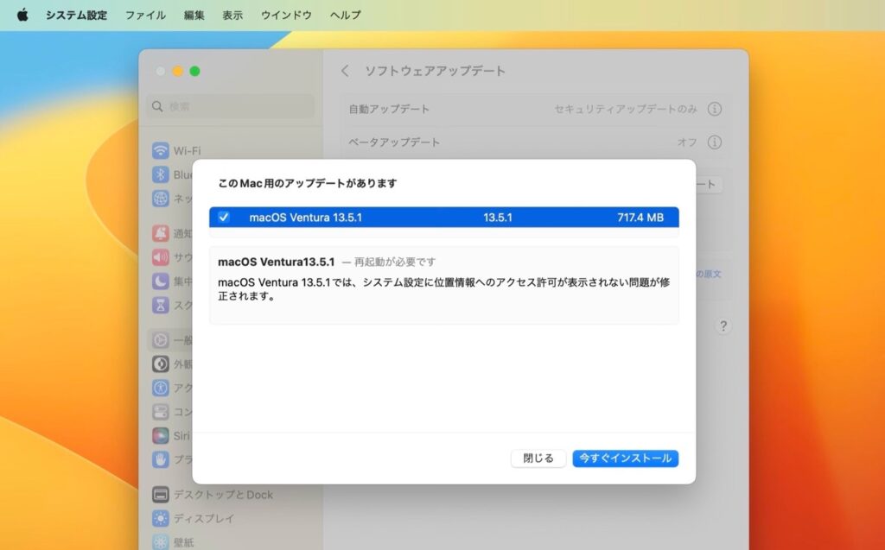This screenshot has width=885, height=550.
Task: Click info icon for ベータアップデート
Action: tap(715, 142)
